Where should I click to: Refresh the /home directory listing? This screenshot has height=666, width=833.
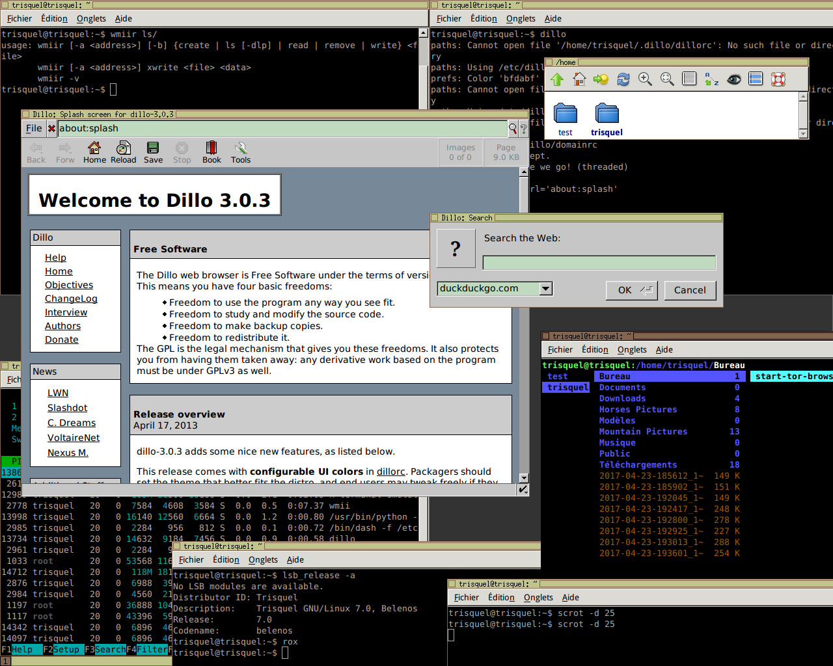pos(623,79)
